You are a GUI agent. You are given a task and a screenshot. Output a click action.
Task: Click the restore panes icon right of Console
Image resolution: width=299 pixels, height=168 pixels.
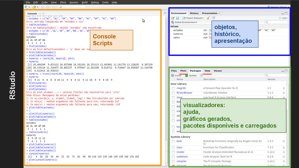click(x=165, y=13)
